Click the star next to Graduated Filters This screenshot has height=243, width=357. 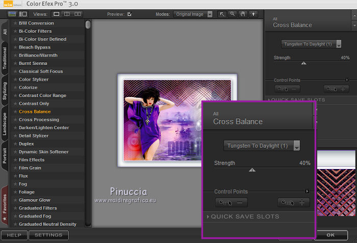(x=15, y=208)
